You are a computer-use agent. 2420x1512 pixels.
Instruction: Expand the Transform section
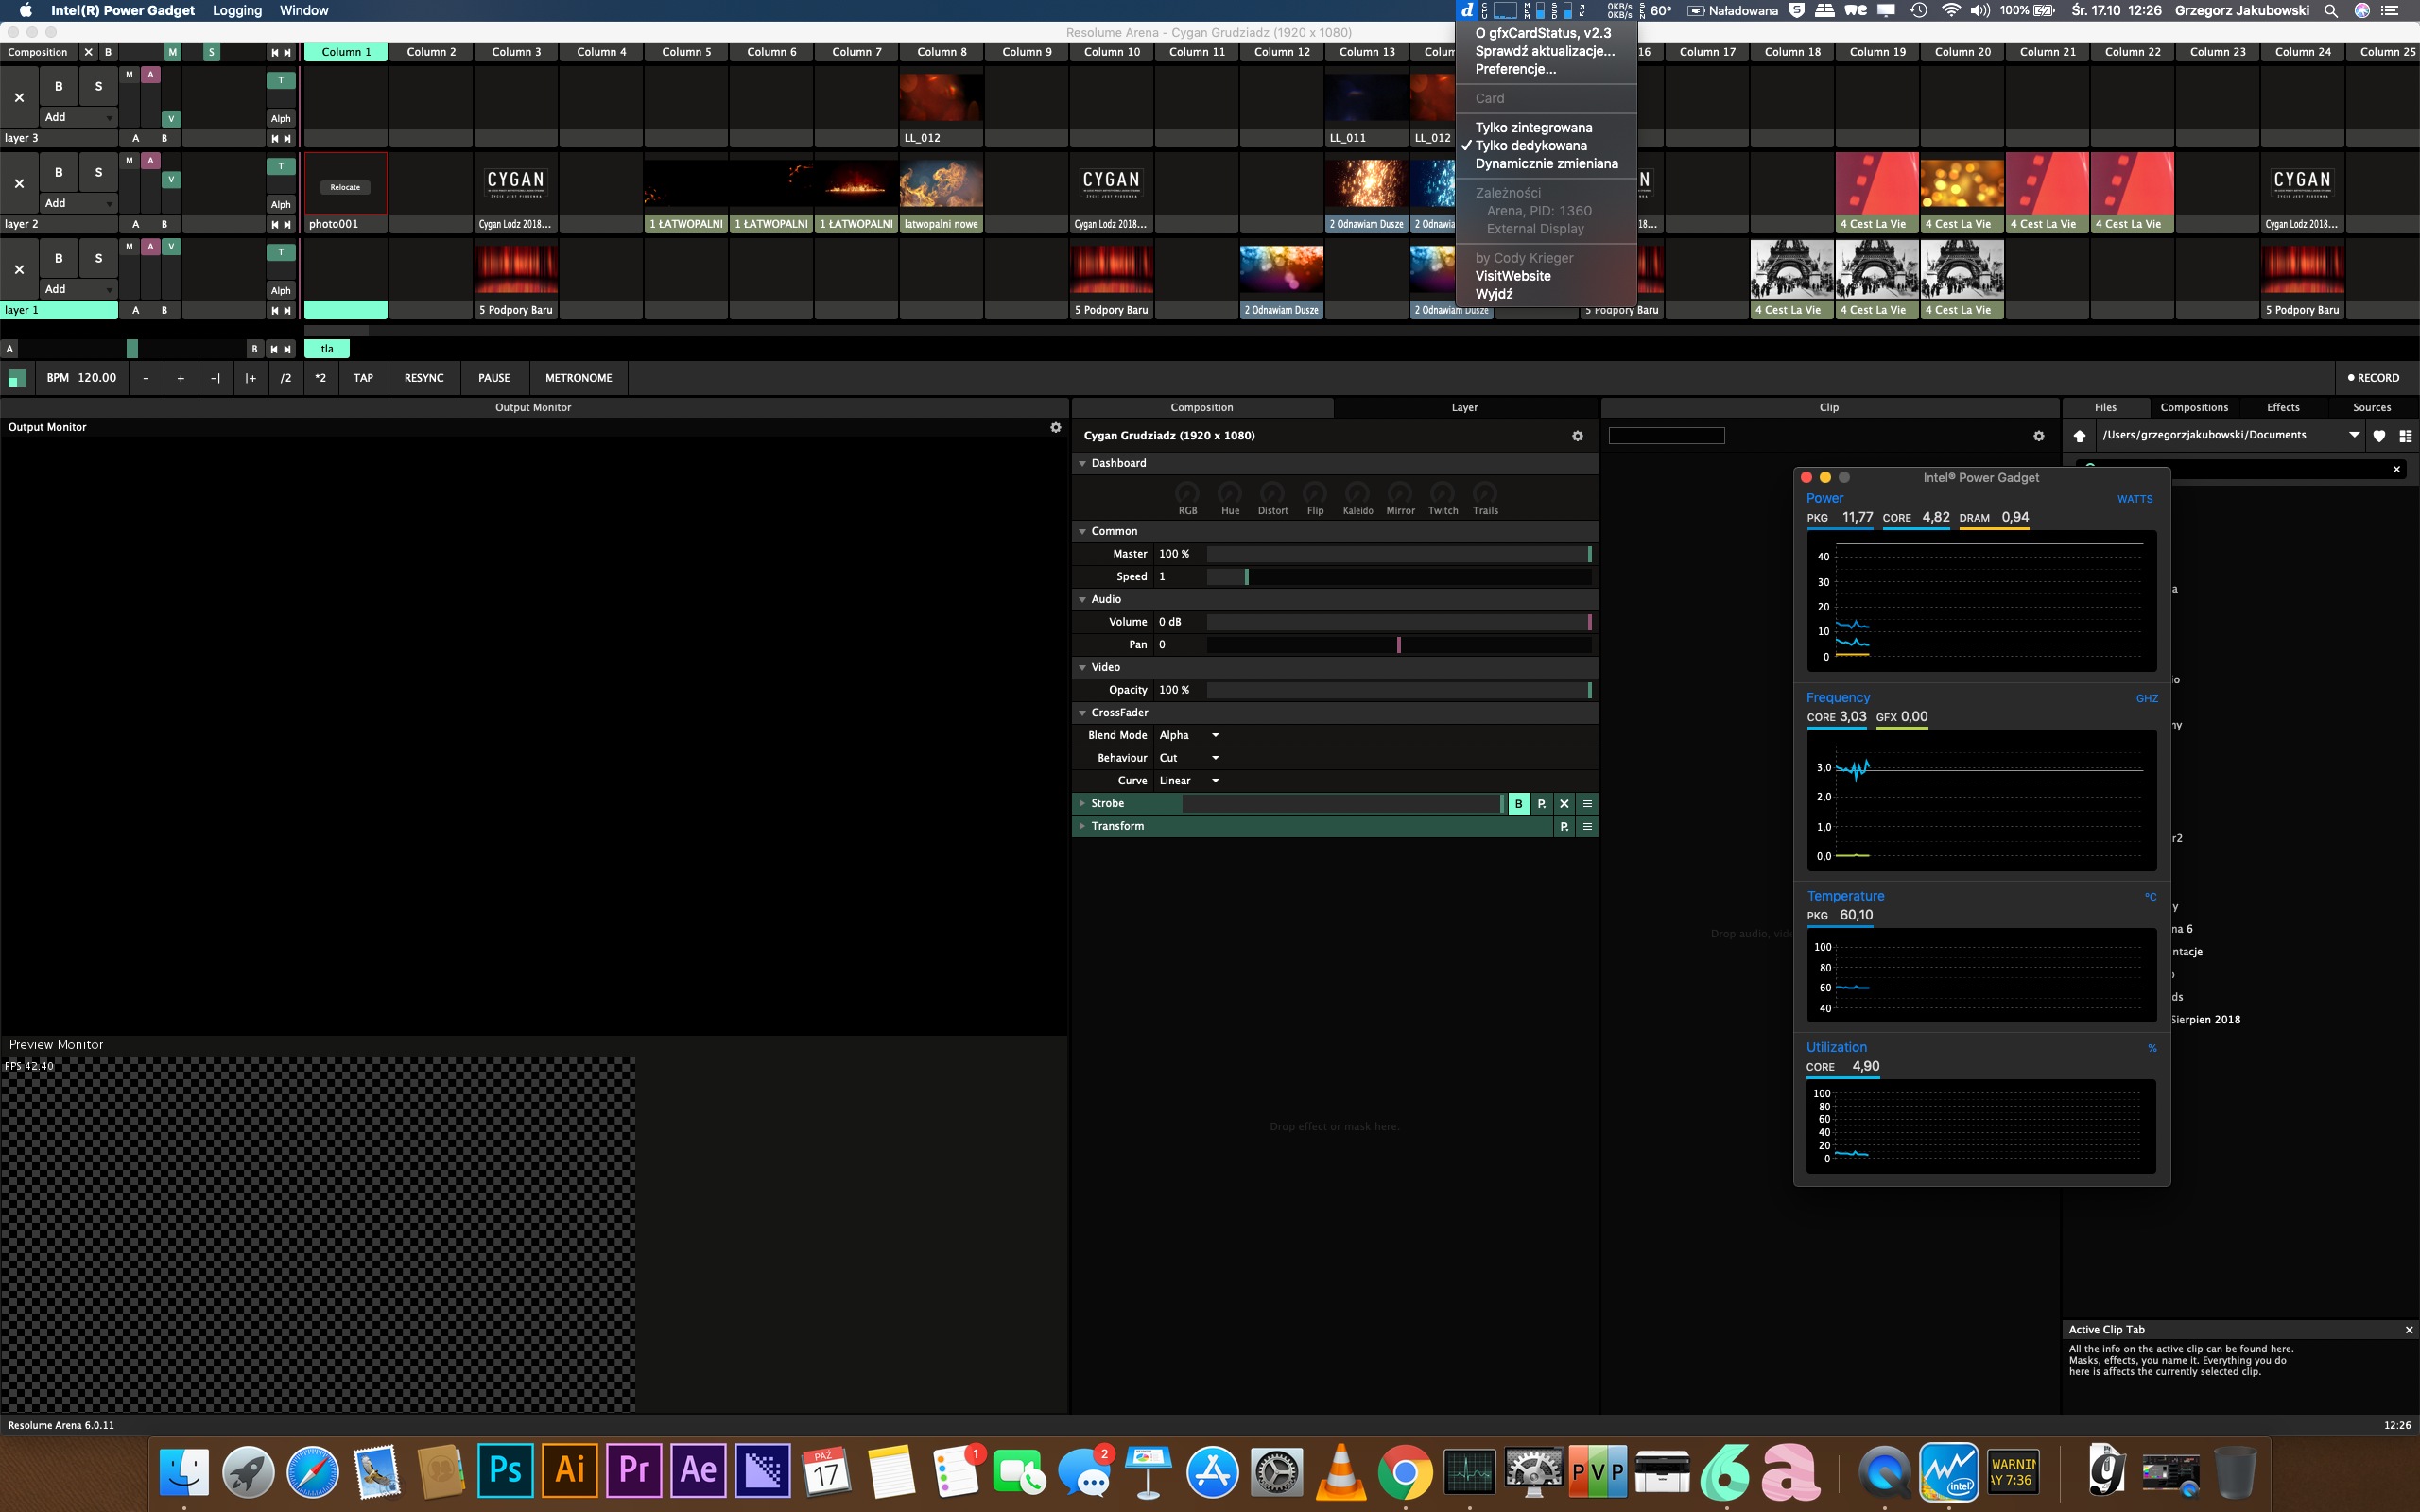coord(1082,826)
